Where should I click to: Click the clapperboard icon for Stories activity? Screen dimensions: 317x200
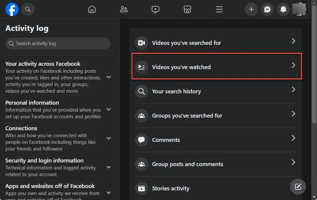pyautogui.click(x=142, y=188)
